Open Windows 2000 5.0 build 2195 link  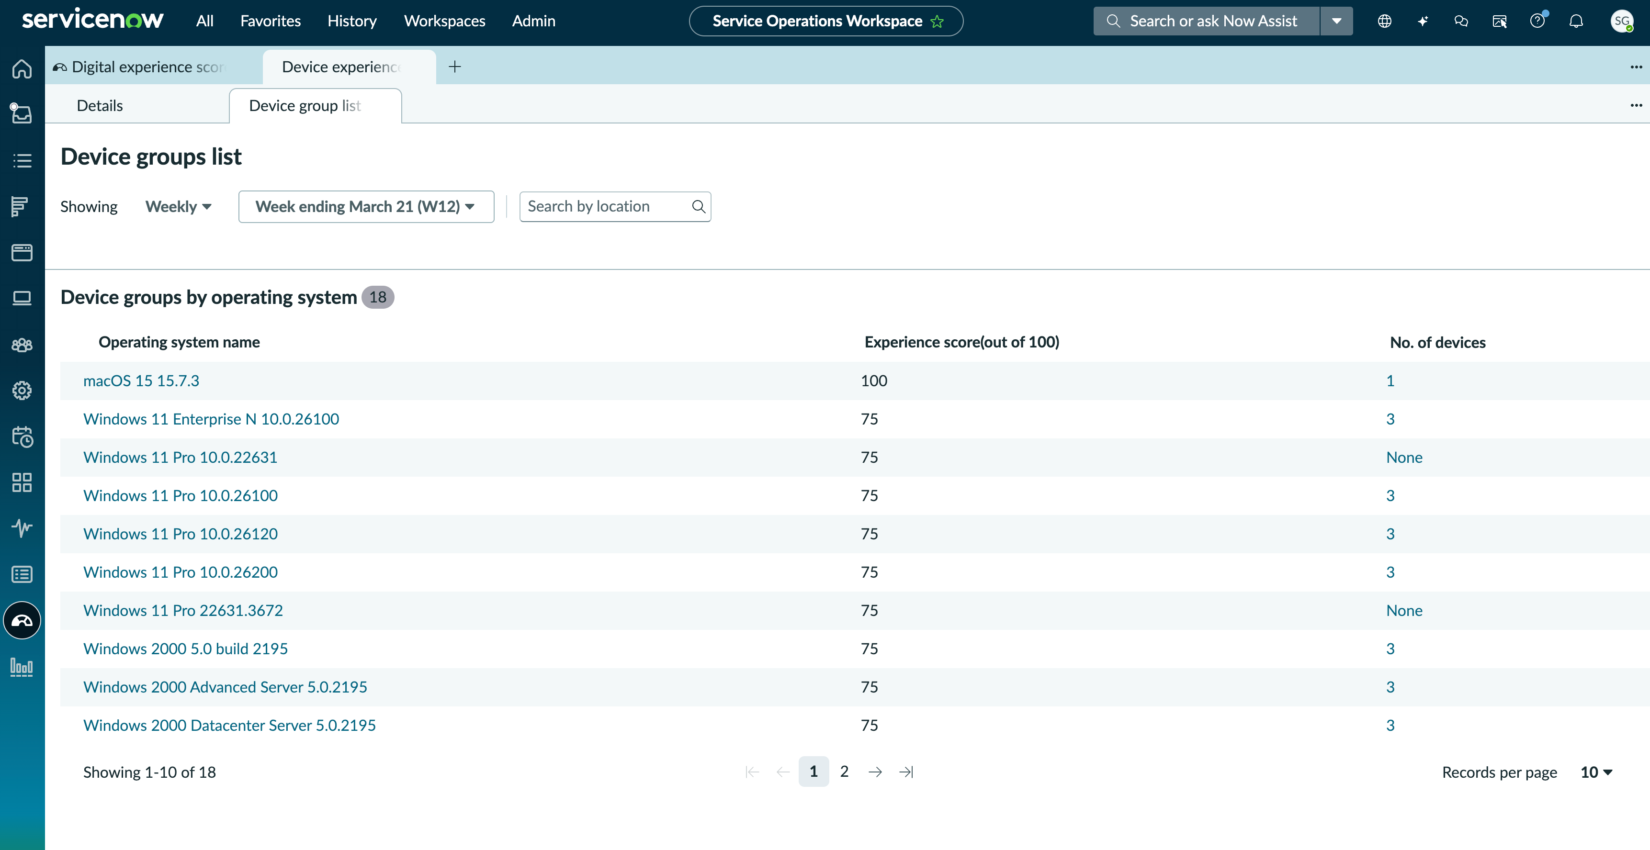click(185, 649)
